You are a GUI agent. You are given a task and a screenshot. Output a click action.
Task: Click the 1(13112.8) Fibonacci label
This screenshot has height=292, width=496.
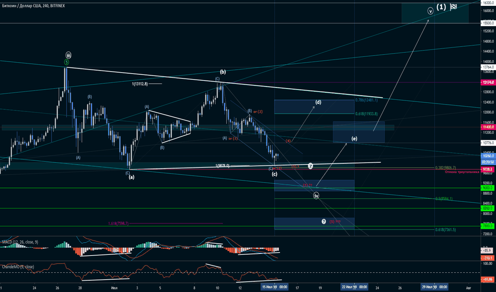tap(140, 84)
